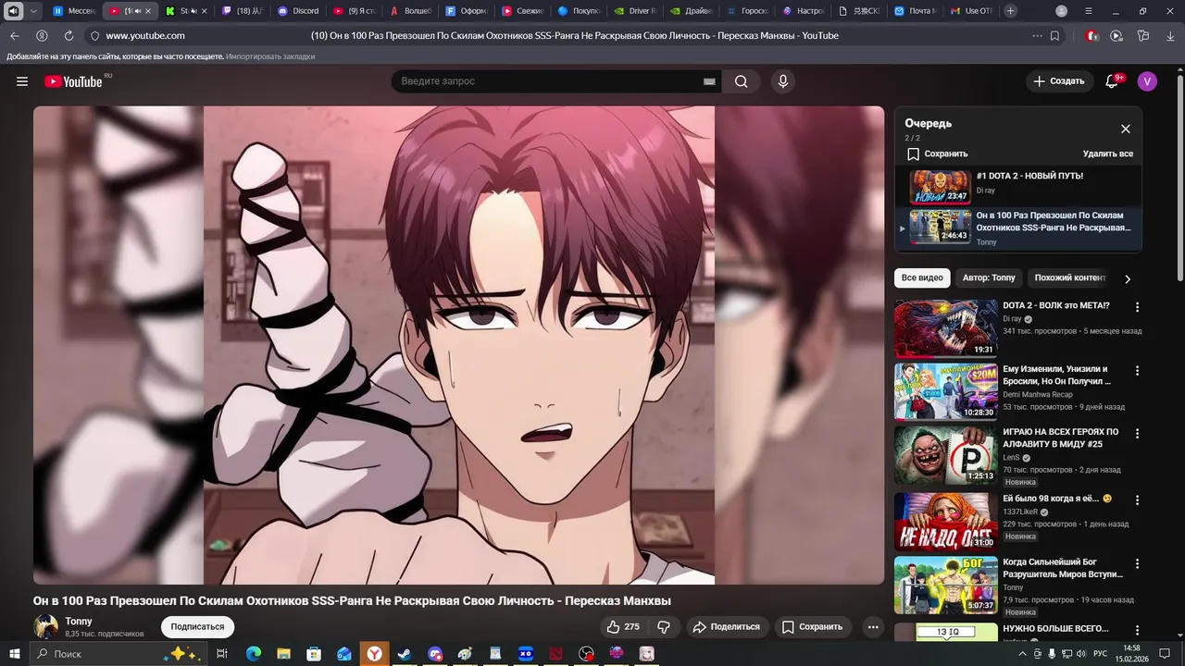The image size is (1185, 666).
Task: Click the video title ИГРАЮ НА ВСЕХ ГЕРОЯХ
Action: 1061,438
